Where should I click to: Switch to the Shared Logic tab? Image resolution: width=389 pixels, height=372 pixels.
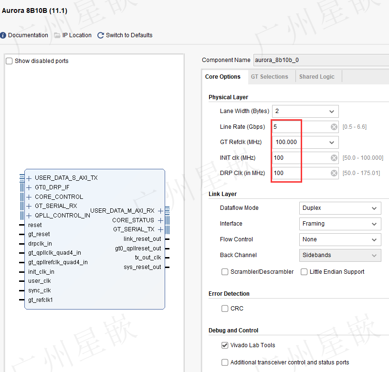[317, 77]
